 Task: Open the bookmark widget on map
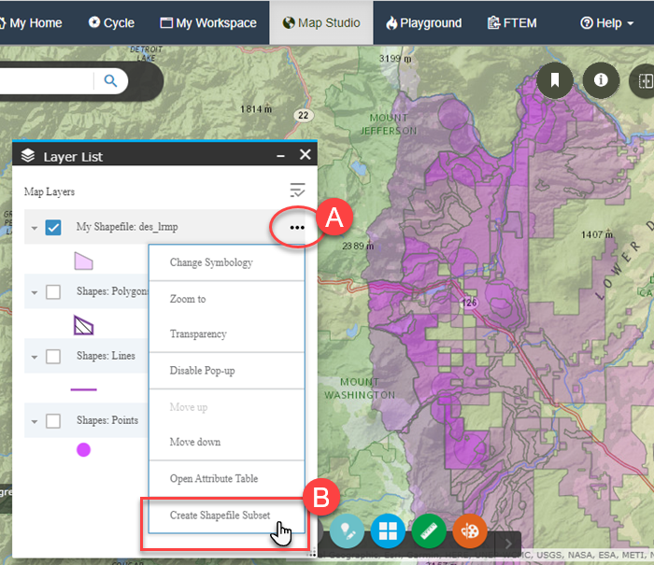(x=555, y=80)
